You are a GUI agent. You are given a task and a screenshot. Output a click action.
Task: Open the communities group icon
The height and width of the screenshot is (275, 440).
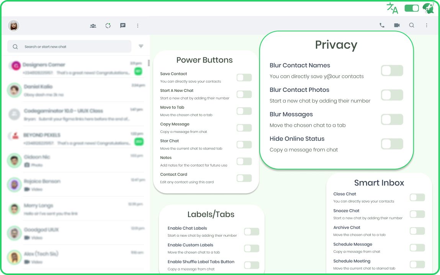[93, 26]
